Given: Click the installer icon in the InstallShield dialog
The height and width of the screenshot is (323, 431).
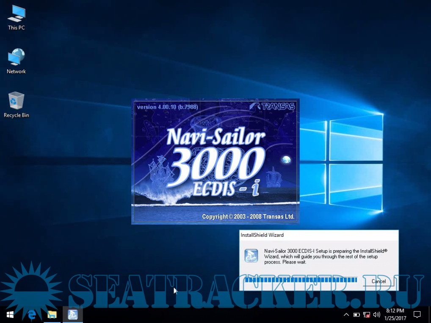Looking at the screenshot, I should 251,256.
